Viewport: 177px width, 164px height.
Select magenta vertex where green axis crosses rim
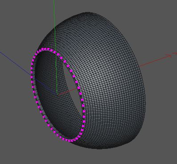tap(55, 52)
